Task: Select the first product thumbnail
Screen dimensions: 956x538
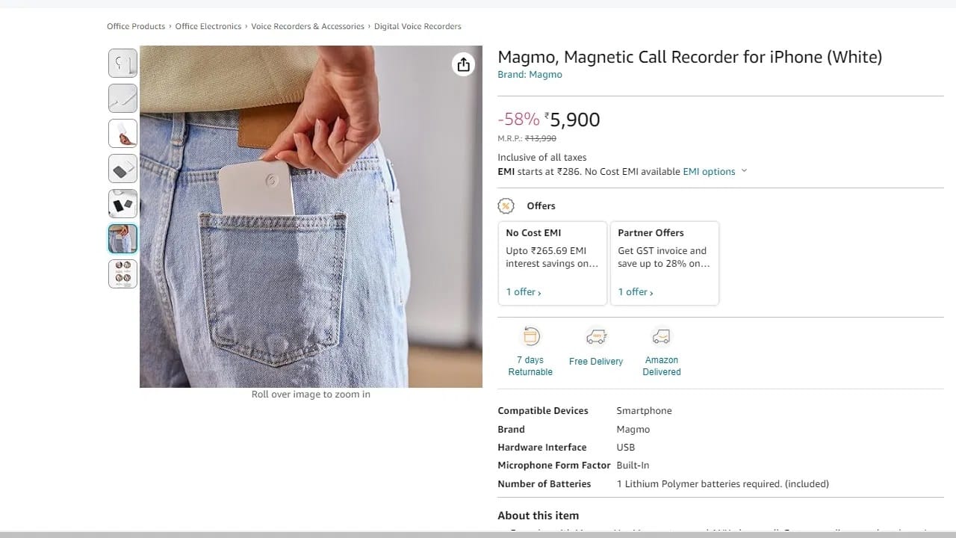Action: tap(123, 64)
